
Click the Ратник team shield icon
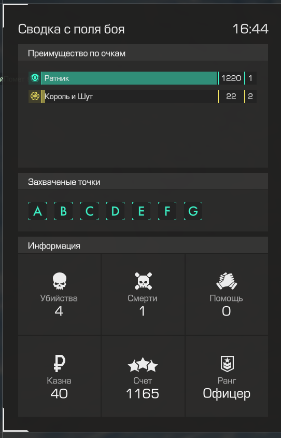click(35, 78)
